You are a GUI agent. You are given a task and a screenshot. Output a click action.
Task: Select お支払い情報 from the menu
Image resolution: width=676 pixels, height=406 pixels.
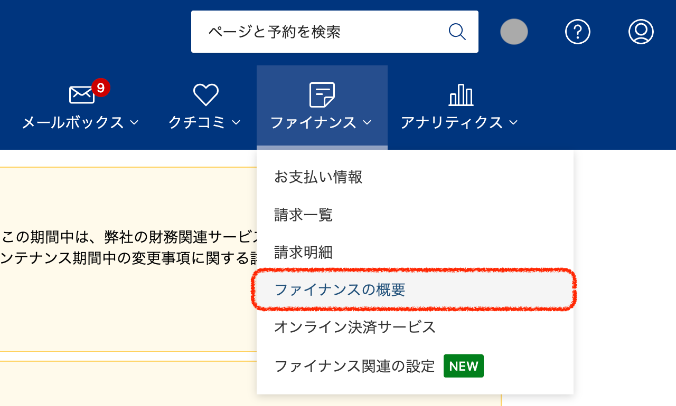pos(318,177)
